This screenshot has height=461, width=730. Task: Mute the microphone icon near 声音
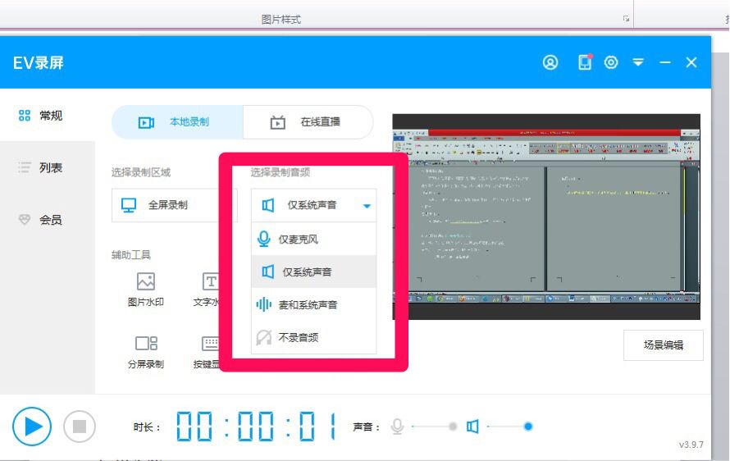pyautogui.click(x=397, y=426)
